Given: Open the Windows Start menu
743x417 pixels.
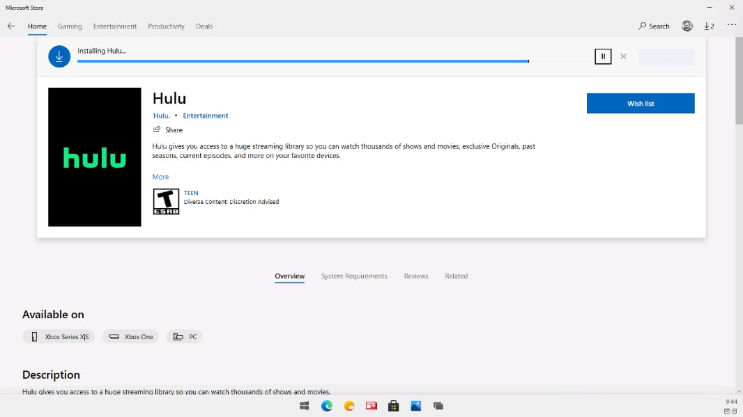Looking at the screenshot, I should 305,406.
